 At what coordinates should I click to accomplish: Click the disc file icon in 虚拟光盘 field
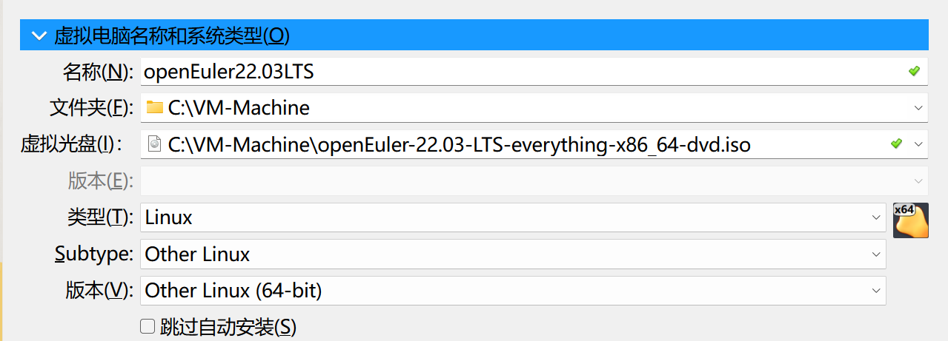[155, 144]
